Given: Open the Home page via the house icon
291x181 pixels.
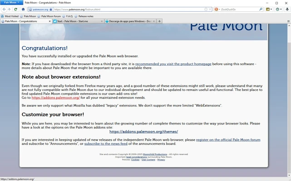Looking at the screenshot, I should click(x=23, y=9).
